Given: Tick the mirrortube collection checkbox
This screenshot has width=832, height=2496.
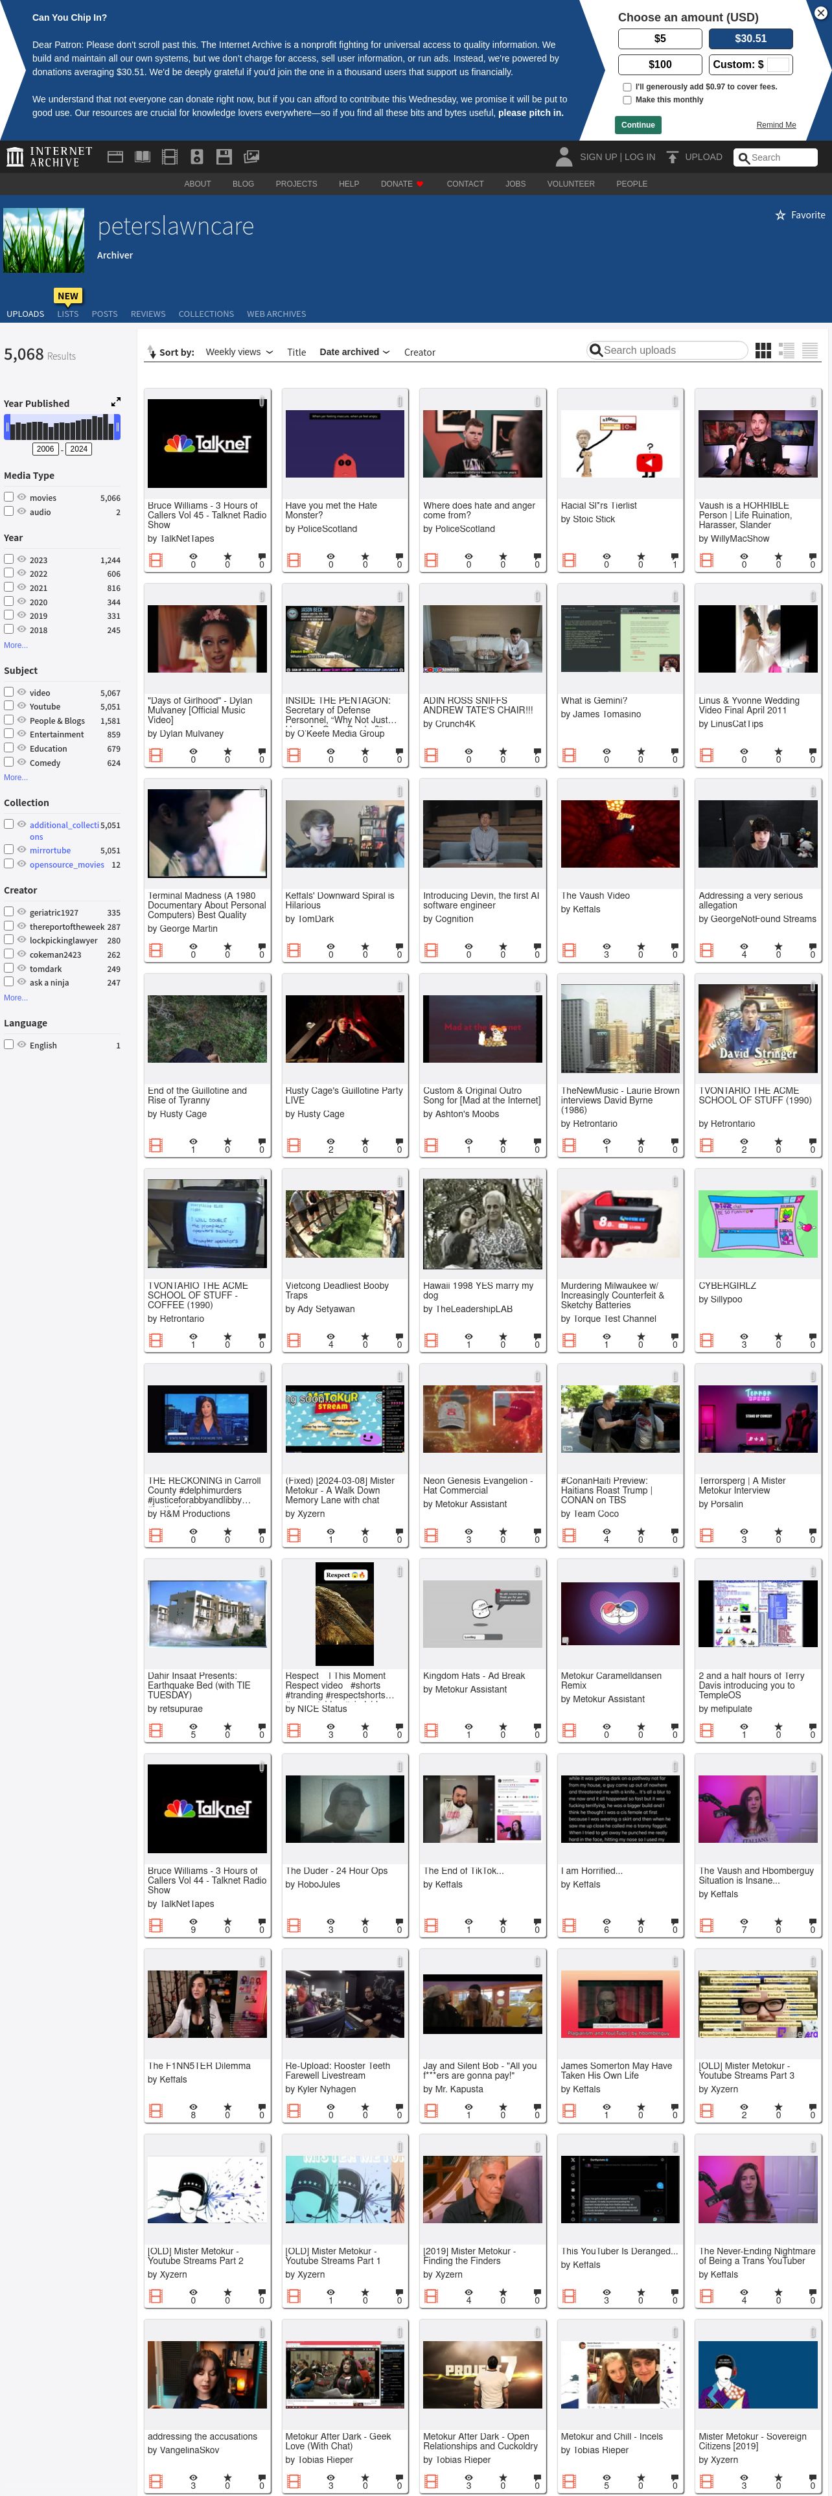Looking at the screenshot, I should point(8,849).
